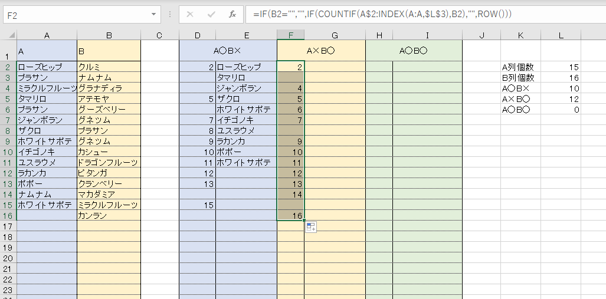This screenshot has height=299, width=606.
Task: Select row 17 header
Action: (x=8, y=226)
